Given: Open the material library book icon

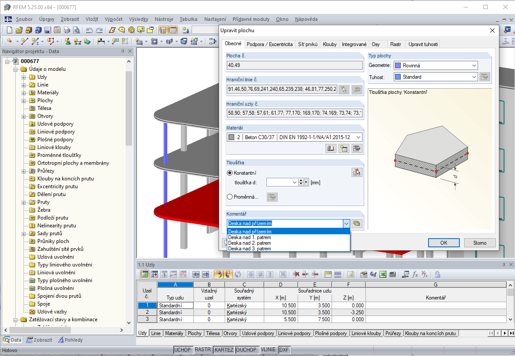Looking at the screenshot, I should 331,149.
